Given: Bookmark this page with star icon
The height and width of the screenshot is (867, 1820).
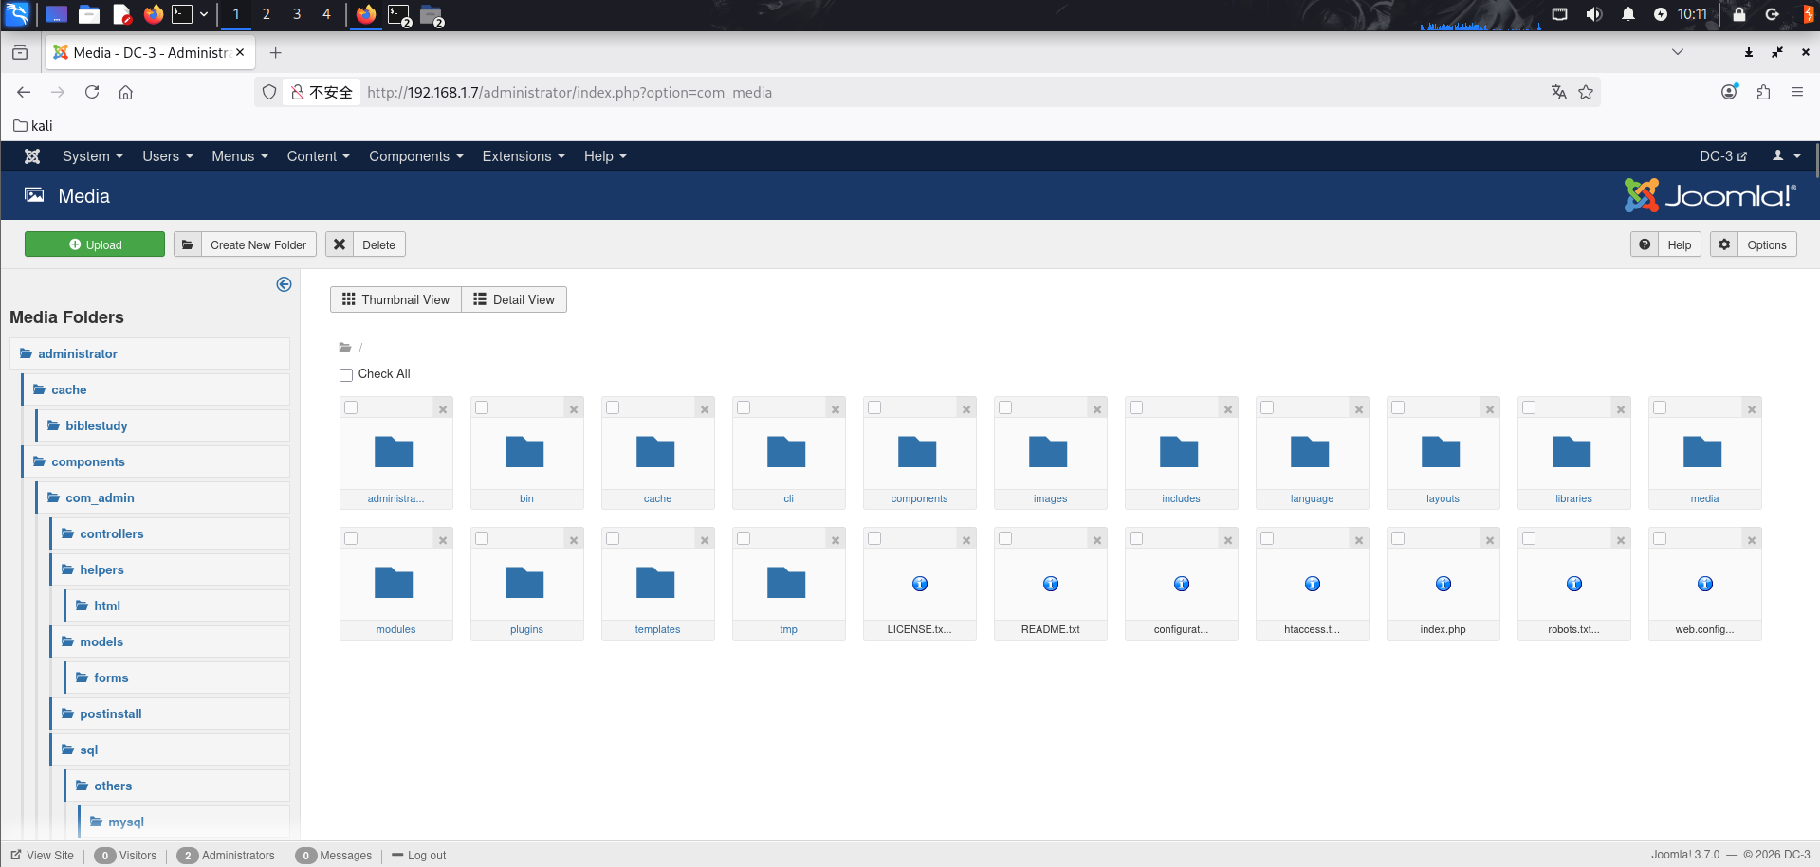Looking at the screenshot, I should pyautogui.click(x=1586, y=92).
